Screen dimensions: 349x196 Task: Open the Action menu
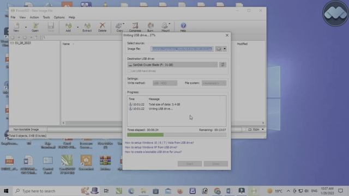coord(34,17)
